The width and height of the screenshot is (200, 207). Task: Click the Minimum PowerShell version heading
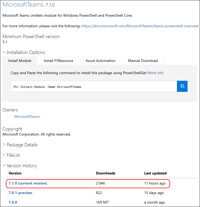31,37
